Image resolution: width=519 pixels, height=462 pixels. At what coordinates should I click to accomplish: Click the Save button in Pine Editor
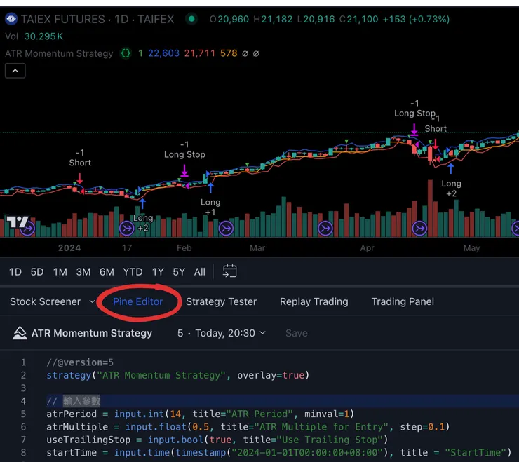[x=297, y=333]
